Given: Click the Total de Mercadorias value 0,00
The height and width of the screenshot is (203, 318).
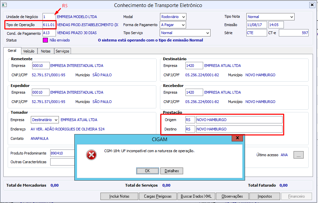Looking at the screenshot, I should (x=55, y=185).
